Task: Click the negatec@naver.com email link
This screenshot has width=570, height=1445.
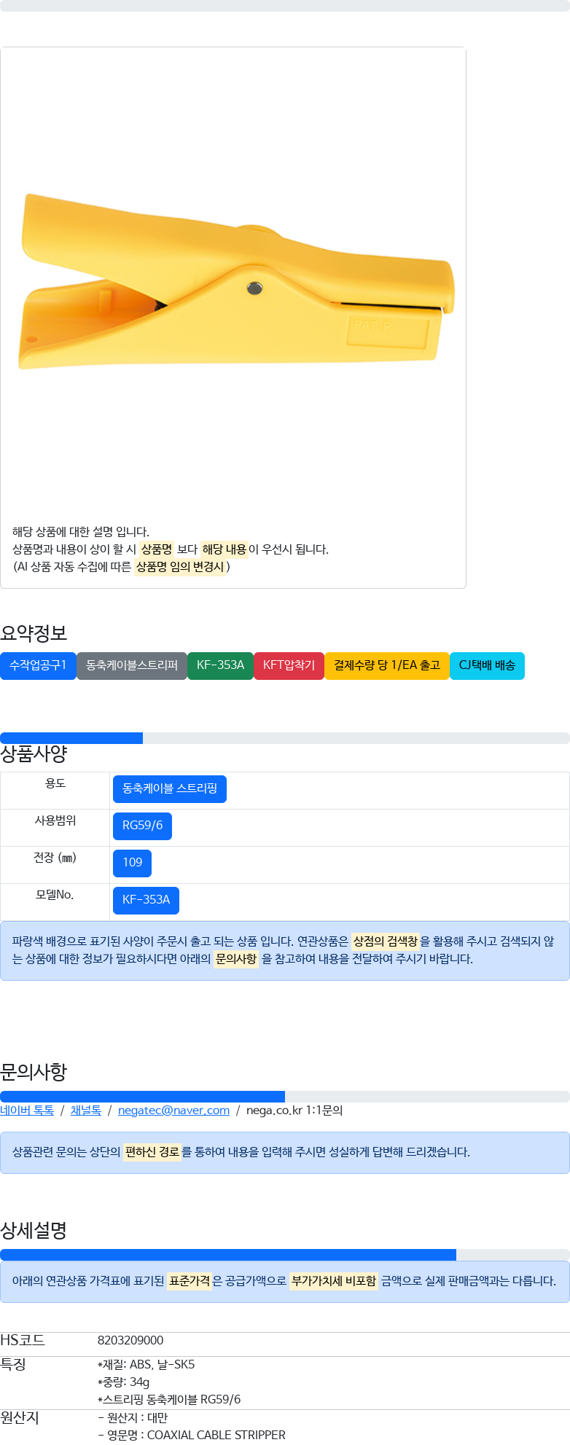Action: coord(173,1111)
